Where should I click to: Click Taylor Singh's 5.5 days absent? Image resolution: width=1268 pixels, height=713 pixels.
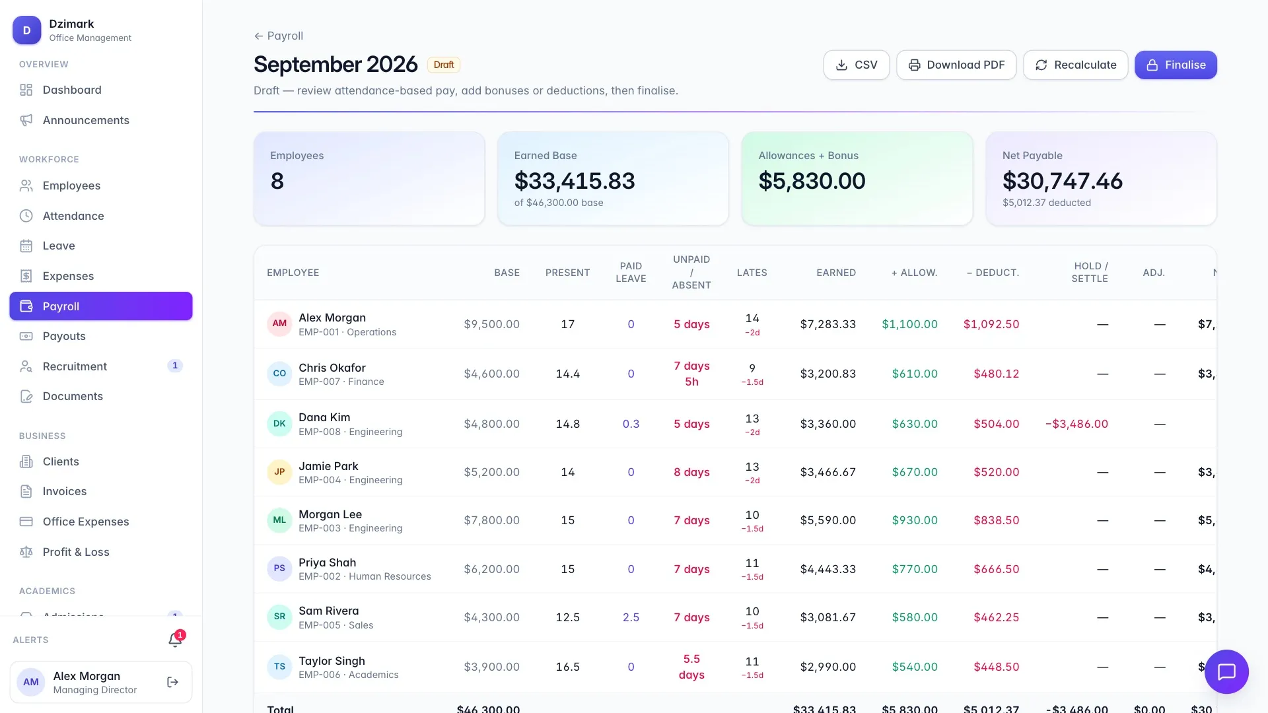click(691, 667)
